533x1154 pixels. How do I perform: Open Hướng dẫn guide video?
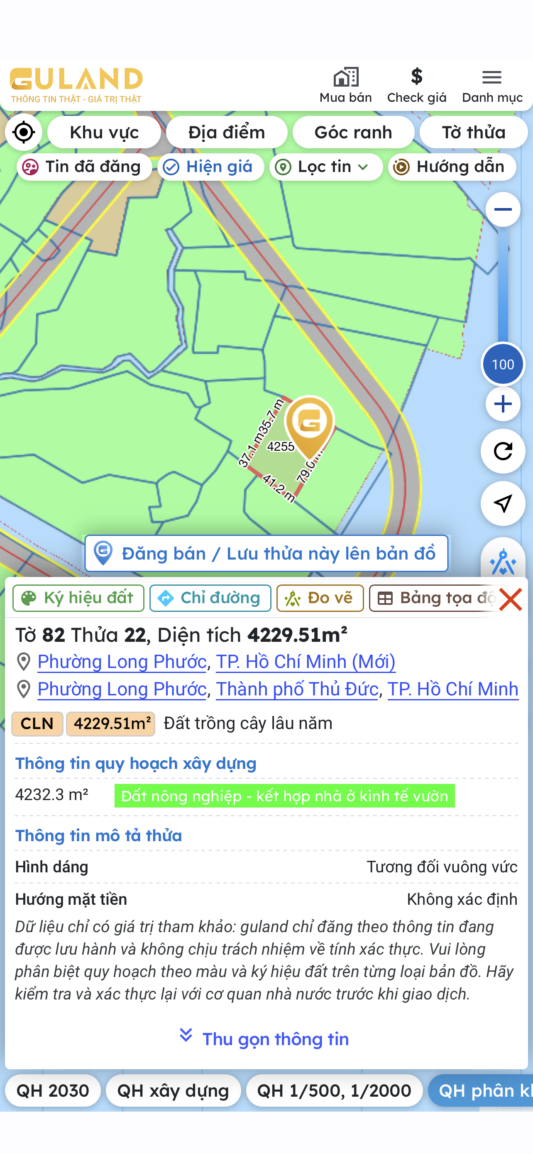click(452, 167)
